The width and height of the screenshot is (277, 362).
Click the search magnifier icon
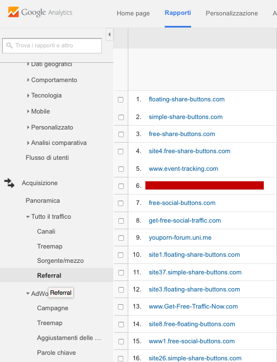coord(9,45)
